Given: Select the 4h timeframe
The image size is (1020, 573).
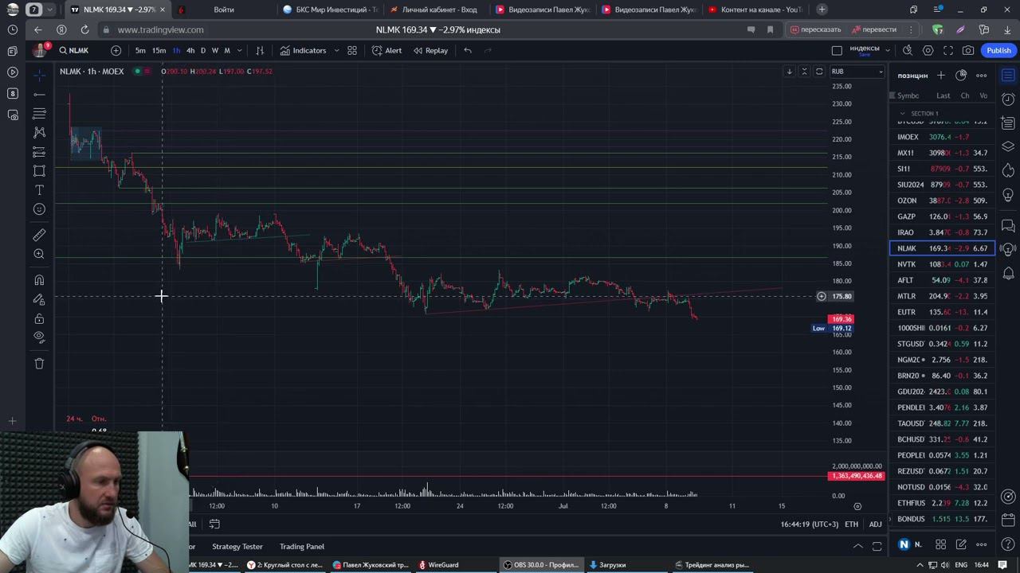Looking at the screenshot, I should pyautogui.click(x=190, y=50).
